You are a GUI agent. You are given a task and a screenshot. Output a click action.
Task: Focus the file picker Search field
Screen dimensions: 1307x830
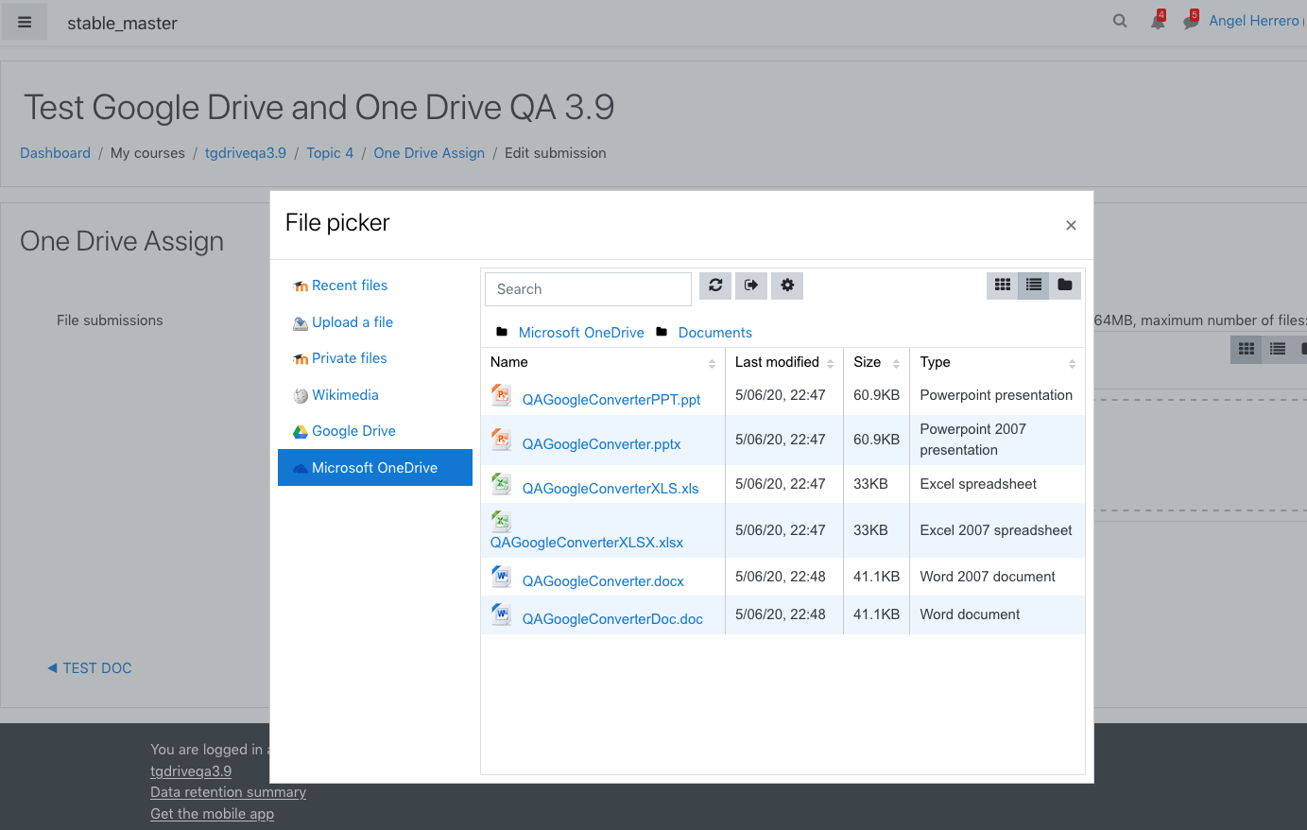coord(588,289)
